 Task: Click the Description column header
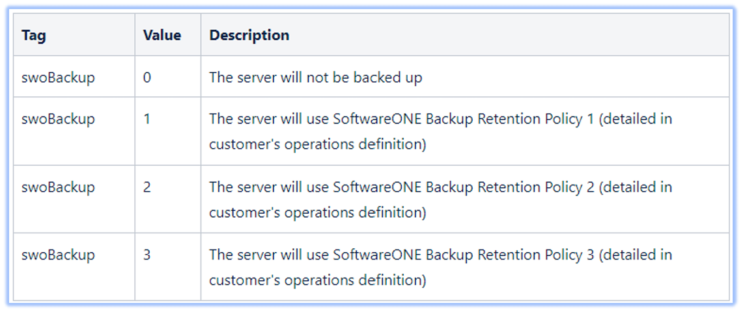click(249, 36)
